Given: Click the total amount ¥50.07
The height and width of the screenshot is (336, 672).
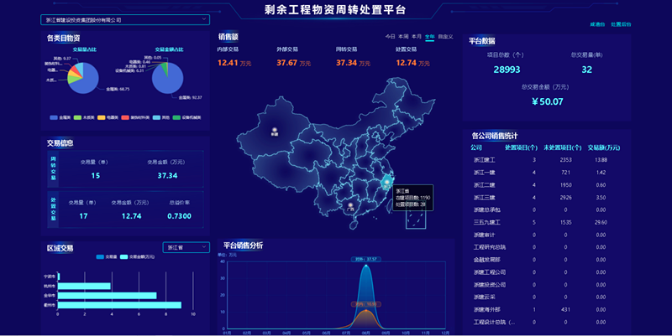Looking at the screenshot, I should pos(548,101).
